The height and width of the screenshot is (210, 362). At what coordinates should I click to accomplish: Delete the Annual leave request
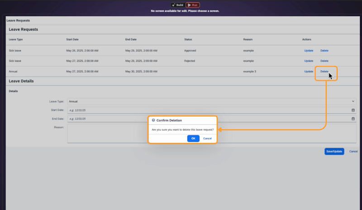click(324, 71)
